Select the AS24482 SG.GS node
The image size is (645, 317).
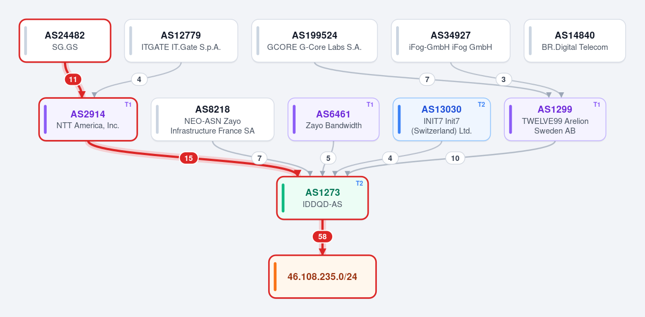(65, 41)
